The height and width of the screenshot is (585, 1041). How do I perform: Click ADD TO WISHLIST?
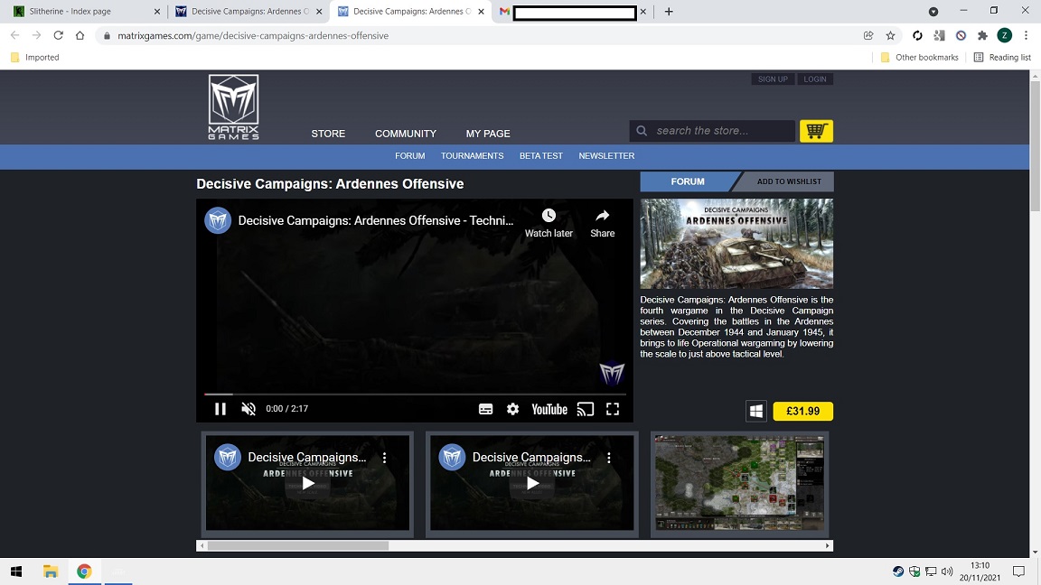click(x=789, y=181)
